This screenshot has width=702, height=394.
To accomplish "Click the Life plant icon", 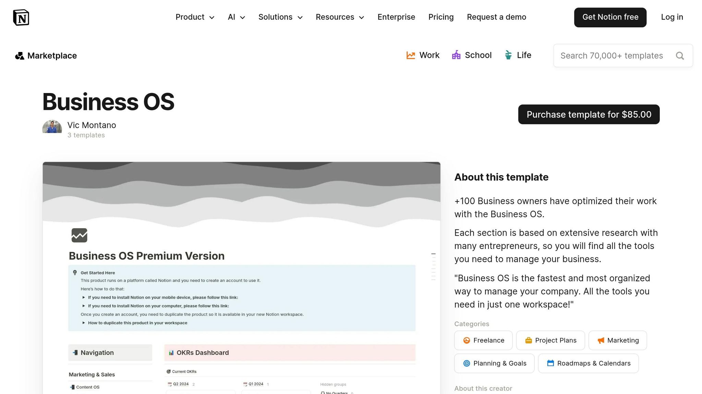I will [x=508, y=55].
